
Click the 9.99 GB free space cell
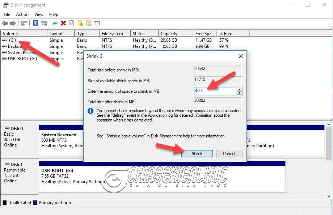click(202, 46)
